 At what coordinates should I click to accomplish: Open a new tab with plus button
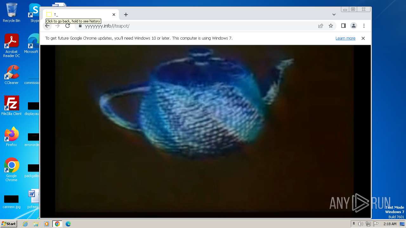(x=126, y=15)
